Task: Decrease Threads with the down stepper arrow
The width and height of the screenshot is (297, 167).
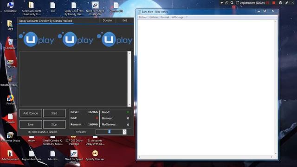Action: tap(124, 133)
